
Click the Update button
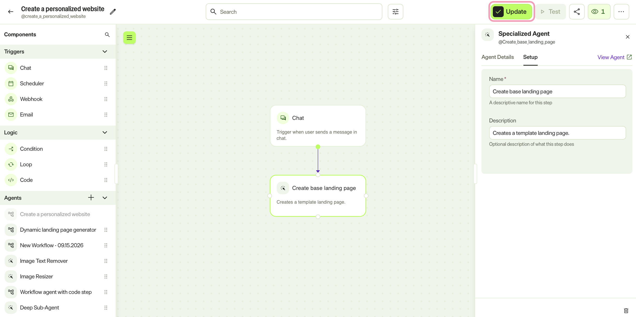pyautogui.click(x=511, y=12)
